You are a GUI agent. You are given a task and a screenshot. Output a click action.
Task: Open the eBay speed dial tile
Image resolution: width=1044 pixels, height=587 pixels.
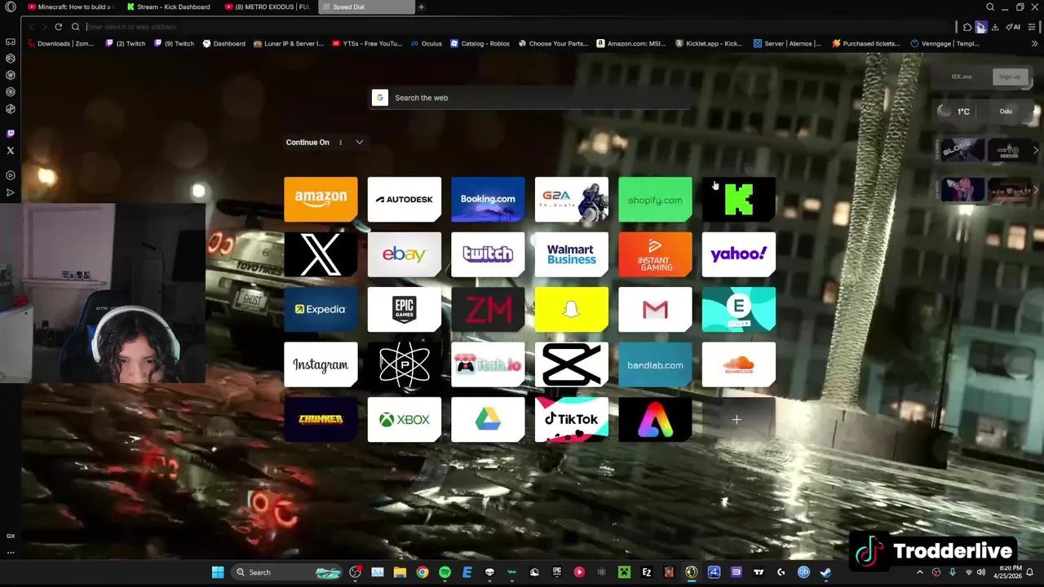[x=405, y=254]
